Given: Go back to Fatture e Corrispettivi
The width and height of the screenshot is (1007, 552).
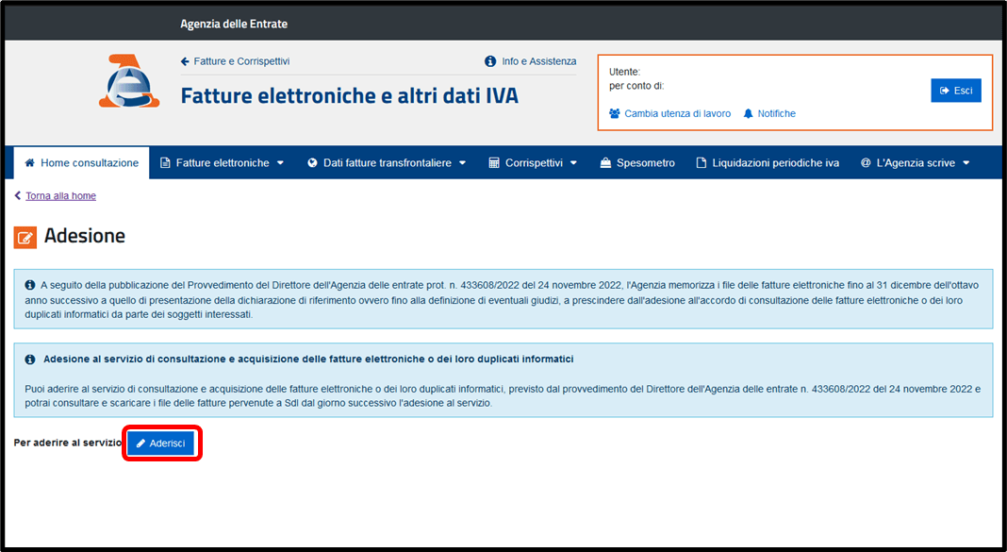Looking at the screenshot, I should (241, 61).
